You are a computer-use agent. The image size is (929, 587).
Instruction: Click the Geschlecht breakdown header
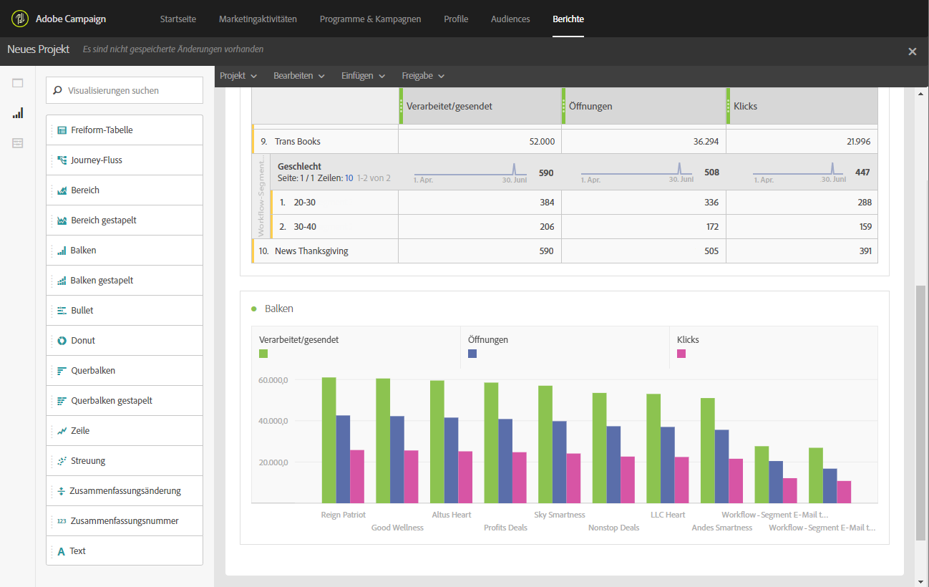299,166
